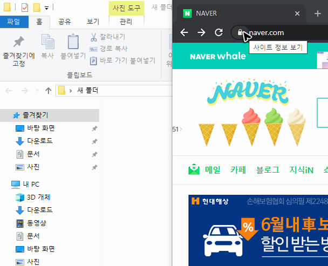Click the new folder icon in quick access toolbar
Screen dimensions: 328x266
37,8
